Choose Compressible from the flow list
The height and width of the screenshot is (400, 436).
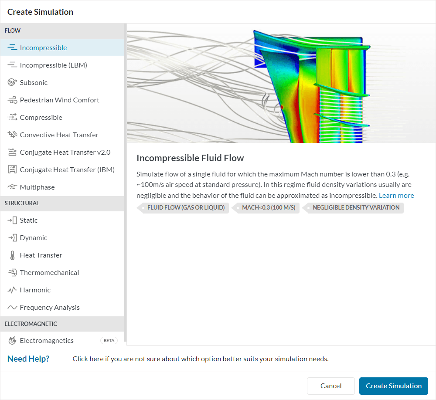click(x=41, y=118)
